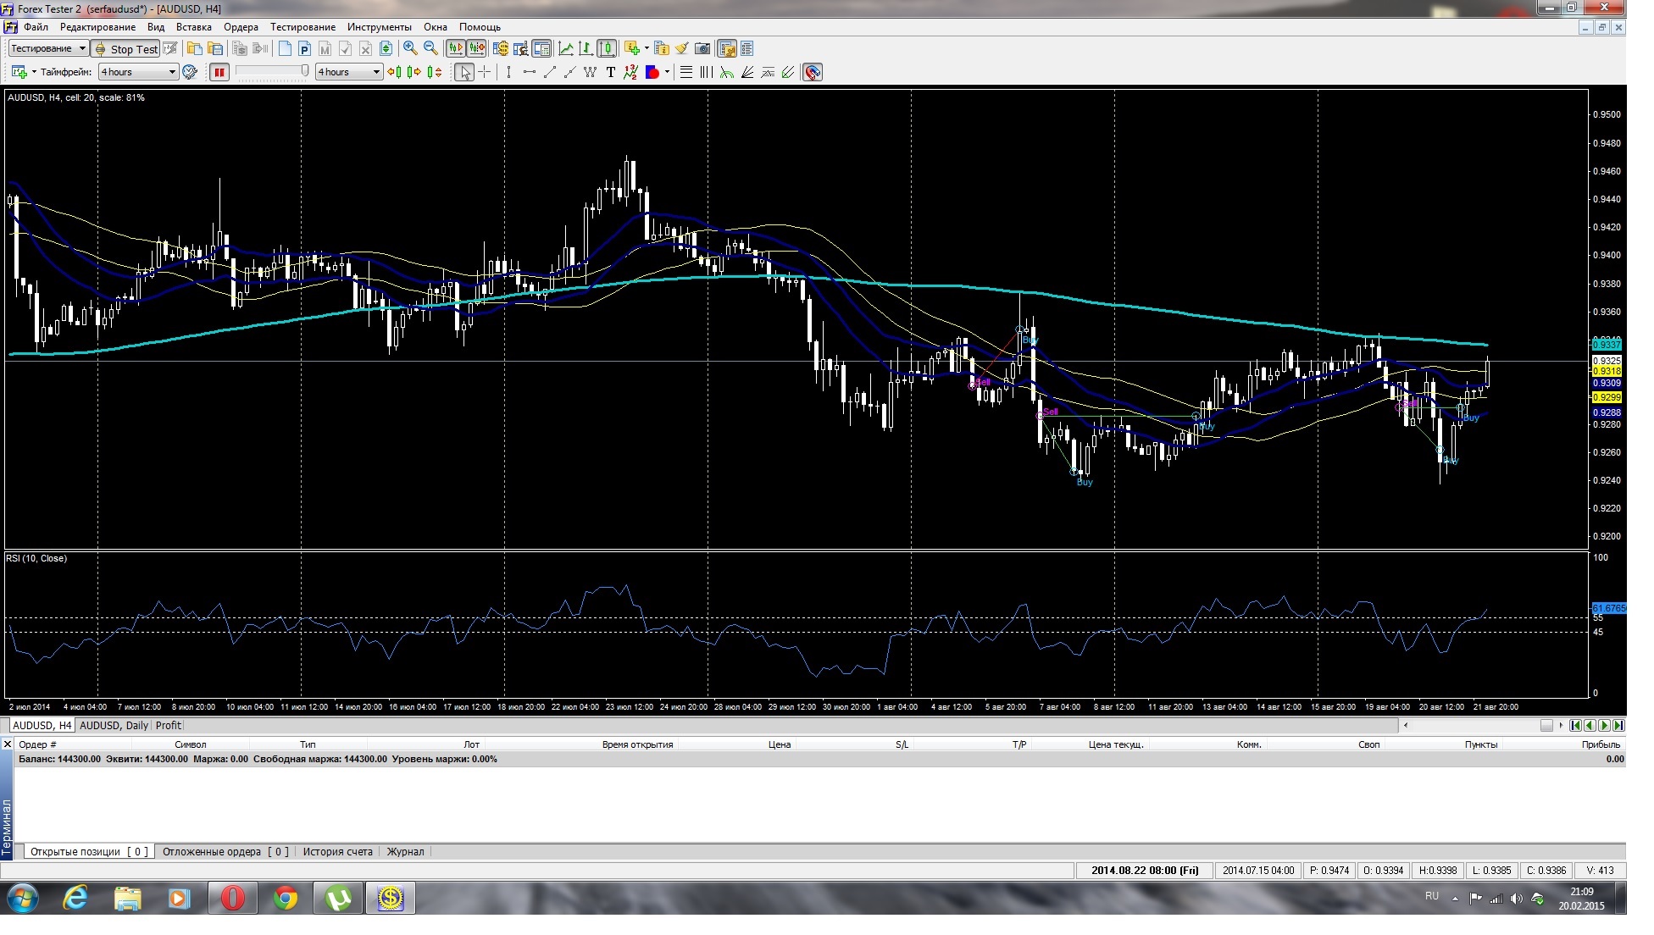Image resolution: width=1654 pixels, height=935 pixels.
Task: Select the Andrews pitchfork tool
Action: [787, 72]
